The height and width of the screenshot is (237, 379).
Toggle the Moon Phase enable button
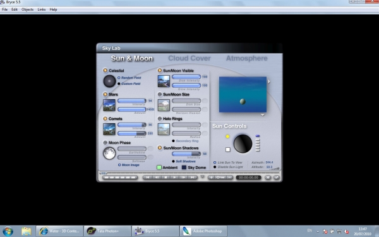(x=105, y=143)
